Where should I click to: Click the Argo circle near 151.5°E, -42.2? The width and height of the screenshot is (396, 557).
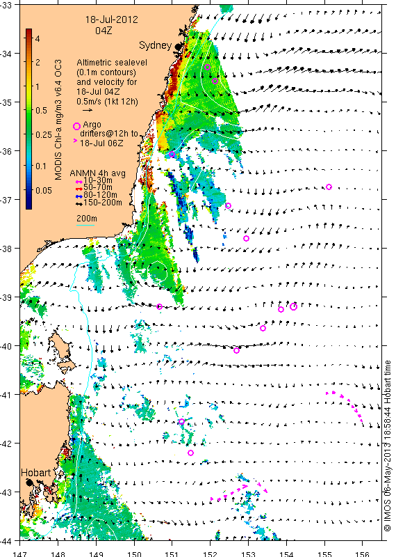click(x=190, y=453)
